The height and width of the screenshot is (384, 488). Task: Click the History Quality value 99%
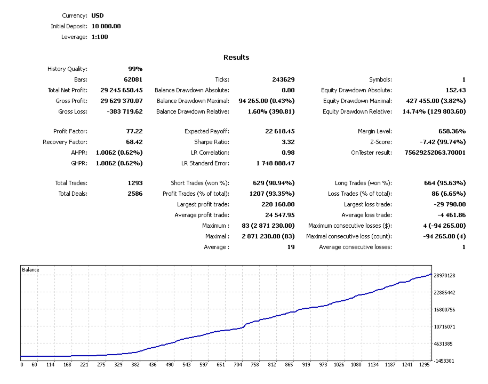pyautogui.click(x=135, y=69)
